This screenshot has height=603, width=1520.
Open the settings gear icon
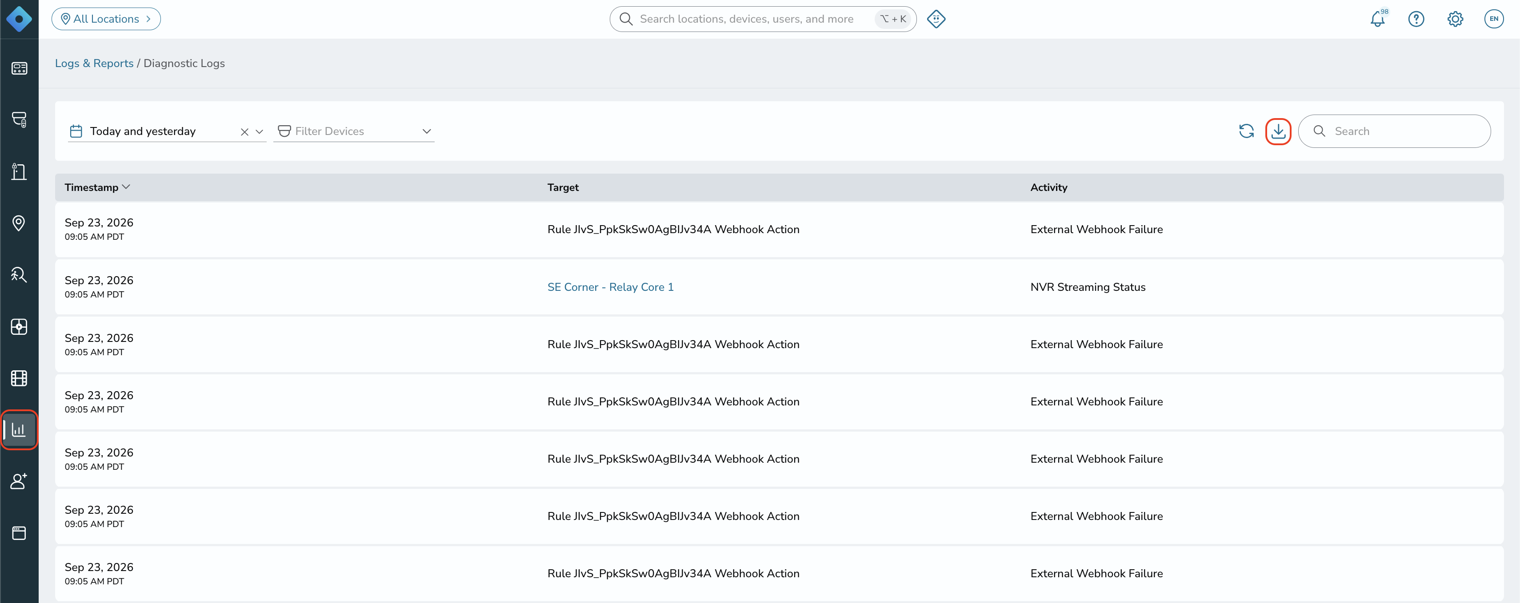[x=1455, y=19]
